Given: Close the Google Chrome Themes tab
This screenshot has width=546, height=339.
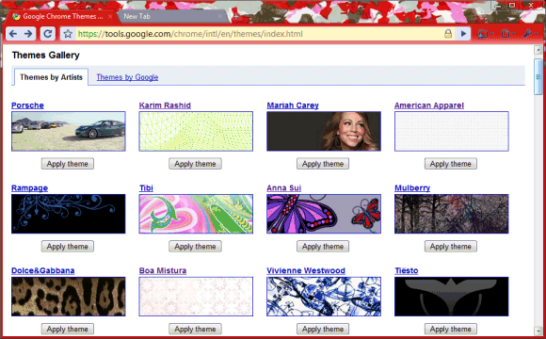Looking at the screenshot, I should click(110, 16).
